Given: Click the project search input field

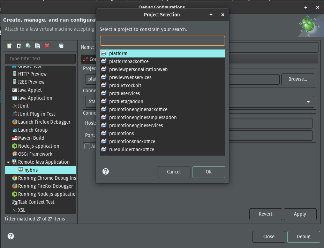Looking at the screenshot, I should click(x=162, y=40).
